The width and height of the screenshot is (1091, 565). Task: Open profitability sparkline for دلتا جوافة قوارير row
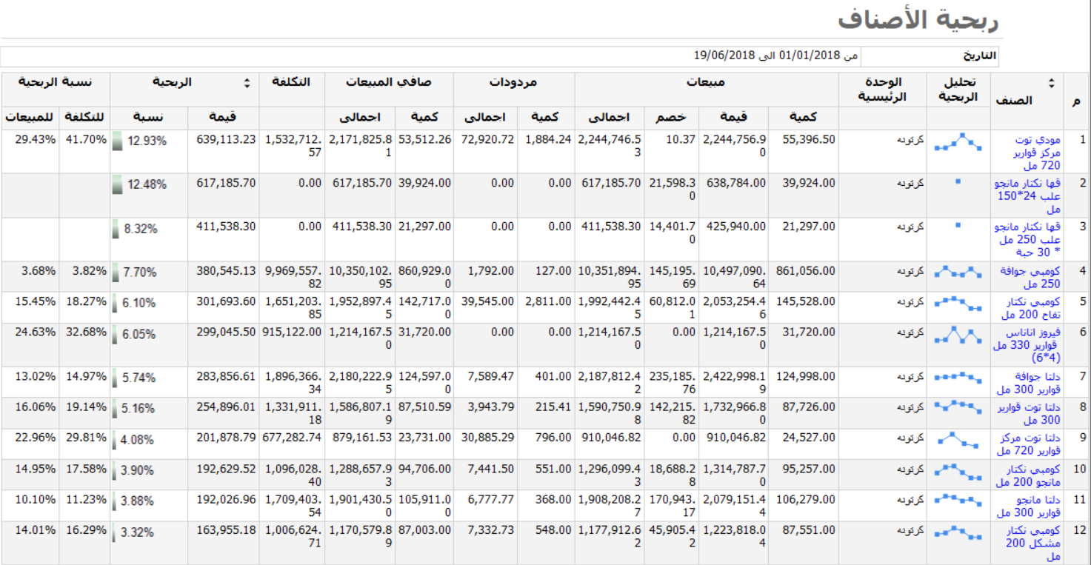[958, 377]
